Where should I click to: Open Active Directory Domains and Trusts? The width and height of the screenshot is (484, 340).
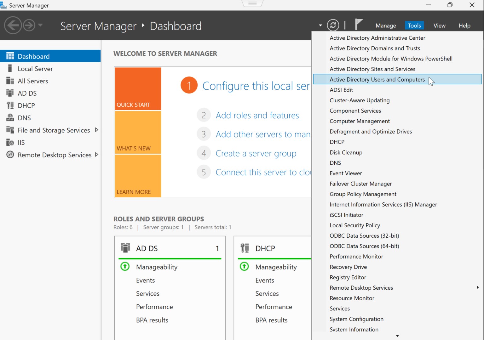(397, 48)
